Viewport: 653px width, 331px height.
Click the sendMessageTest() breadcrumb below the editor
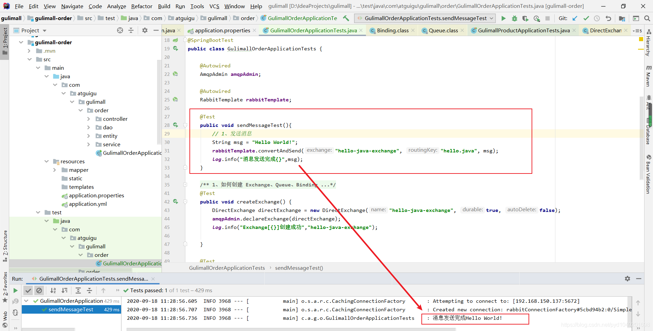coord(299,268)
